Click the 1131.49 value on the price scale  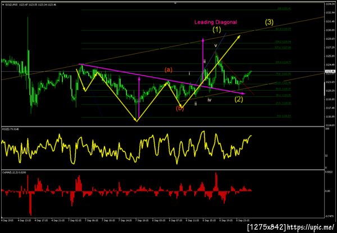[x=330, y=22]
